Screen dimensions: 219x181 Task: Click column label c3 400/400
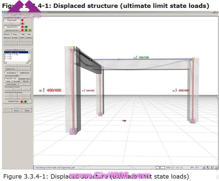(181, 90)
